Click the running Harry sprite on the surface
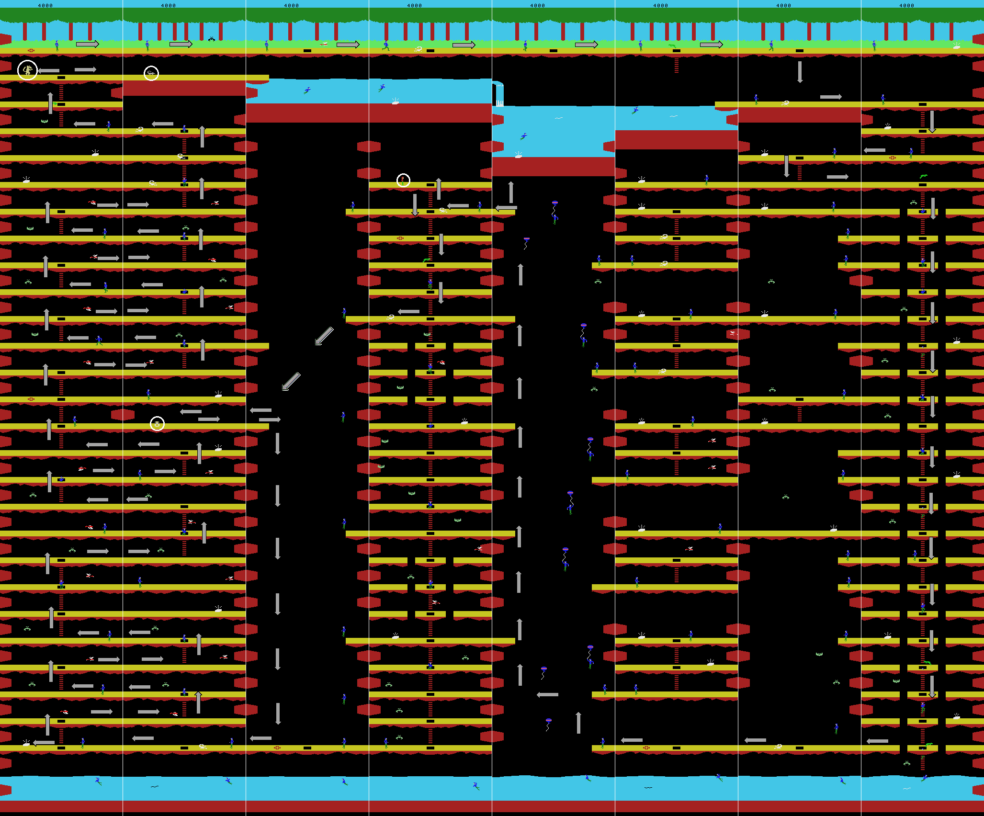This screenshot has height=816, width=984. [385, 45]
